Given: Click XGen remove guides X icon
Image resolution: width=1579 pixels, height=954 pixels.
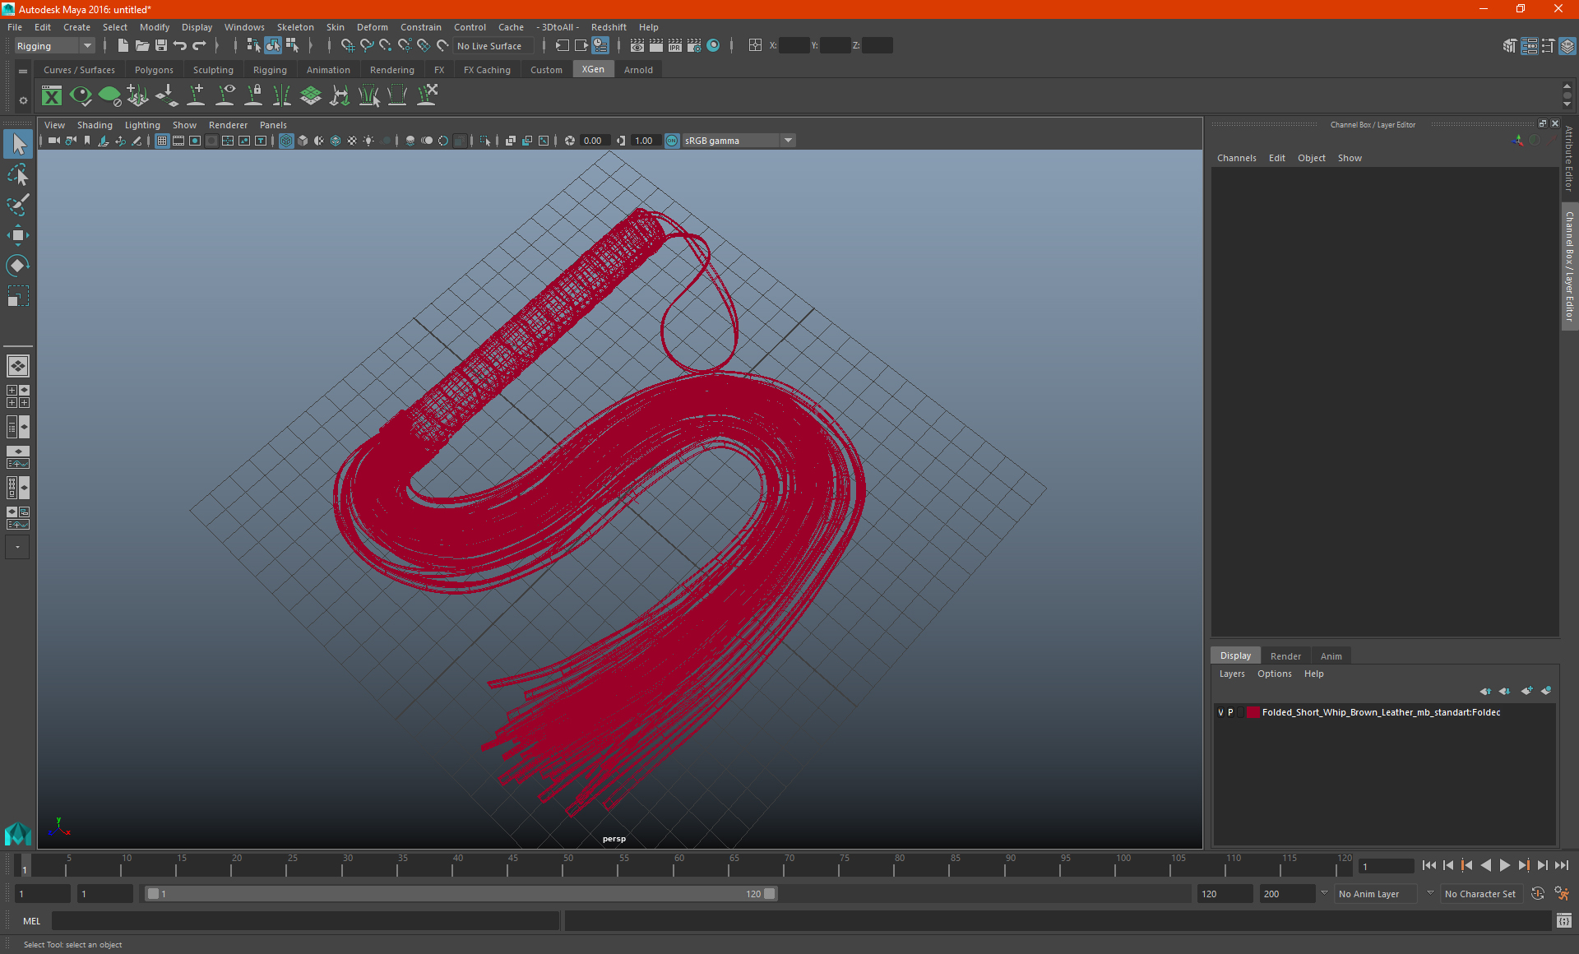Looking at the screenshot, I should [427, 96].
